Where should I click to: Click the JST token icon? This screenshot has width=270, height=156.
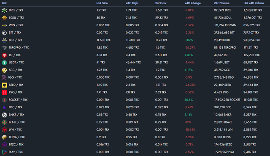click(x=4, y=55)
